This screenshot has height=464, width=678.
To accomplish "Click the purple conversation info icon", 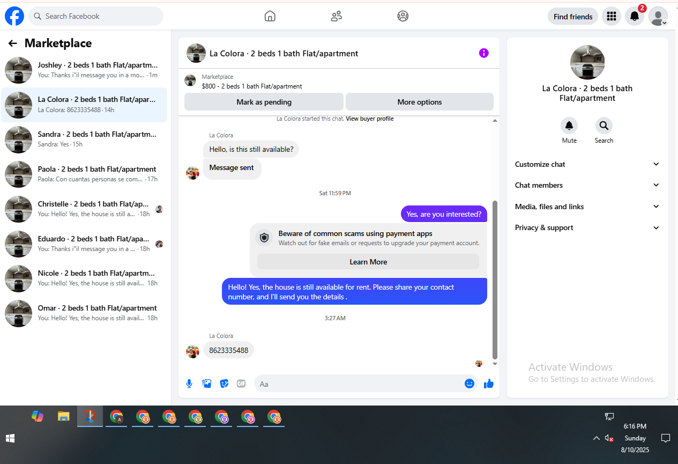I will coord(484,53).
